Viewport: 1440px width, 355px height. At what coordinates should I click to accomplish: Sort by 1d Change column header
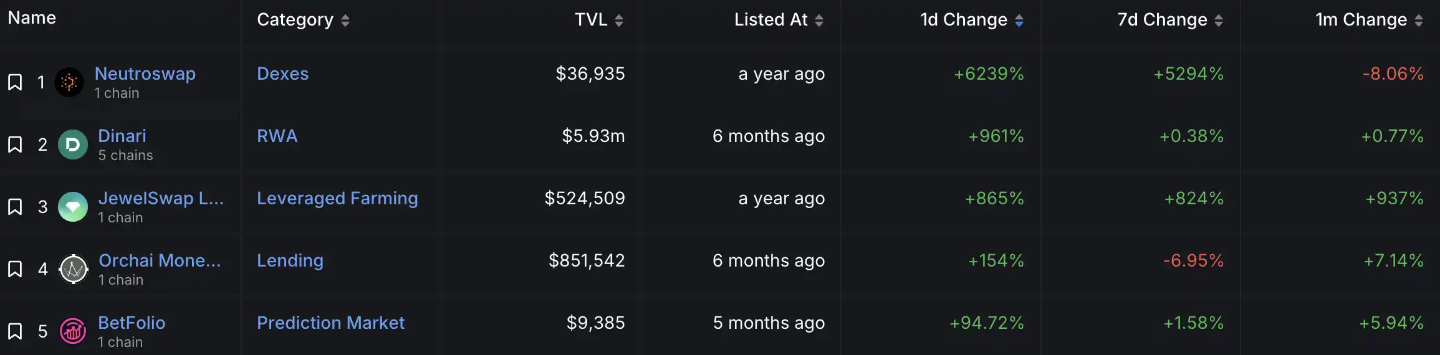tap(1019, 21)
